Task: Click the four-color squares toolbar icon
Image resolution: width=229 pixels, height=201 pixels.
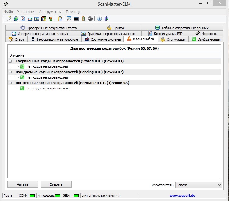Action: [x=44, y=19]
